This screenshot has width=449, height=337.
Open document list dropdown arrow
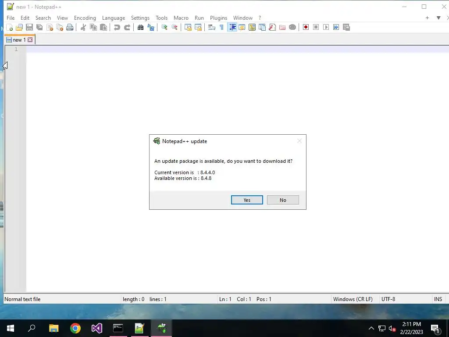pyautogui.click(x=438, y=18)
